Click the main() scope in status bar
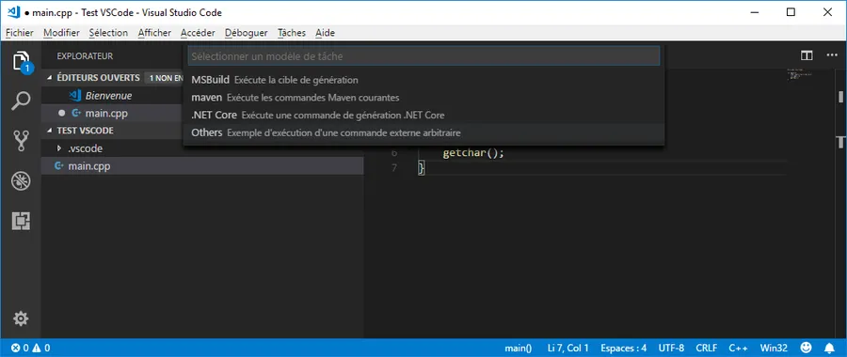Viewport: 847px width, 357px height. [519, 348]
